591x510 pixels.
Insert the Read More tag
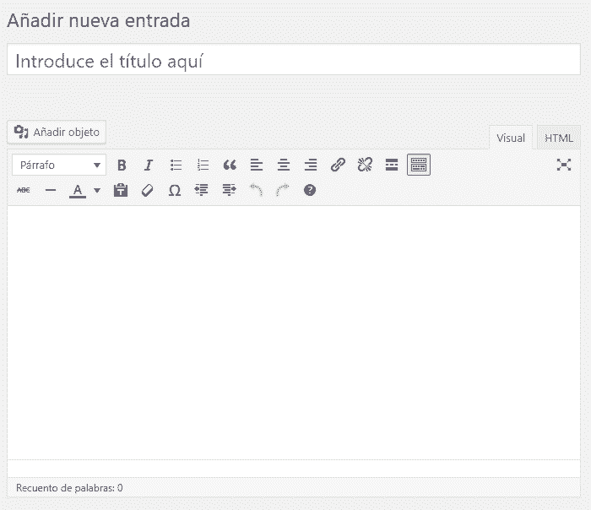pos(392,165)
